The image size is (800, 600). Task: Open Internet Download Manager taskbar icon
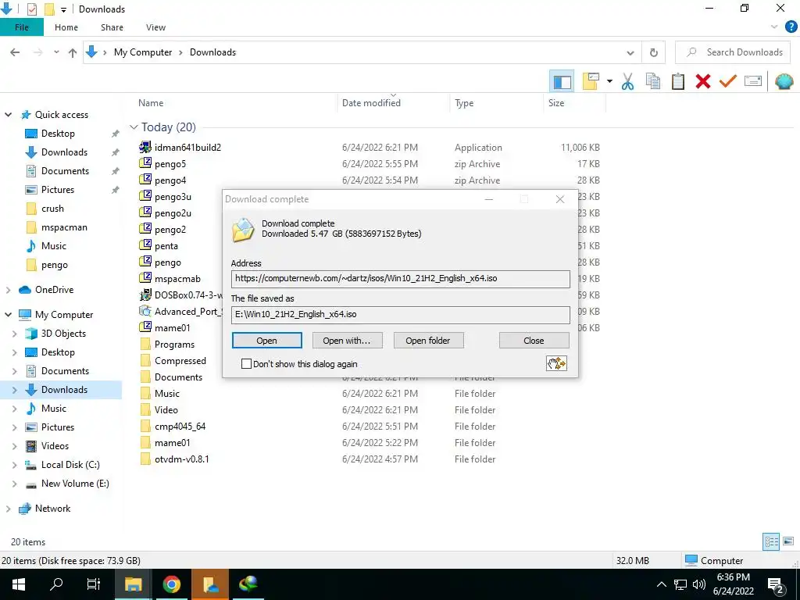pos(248,584)
